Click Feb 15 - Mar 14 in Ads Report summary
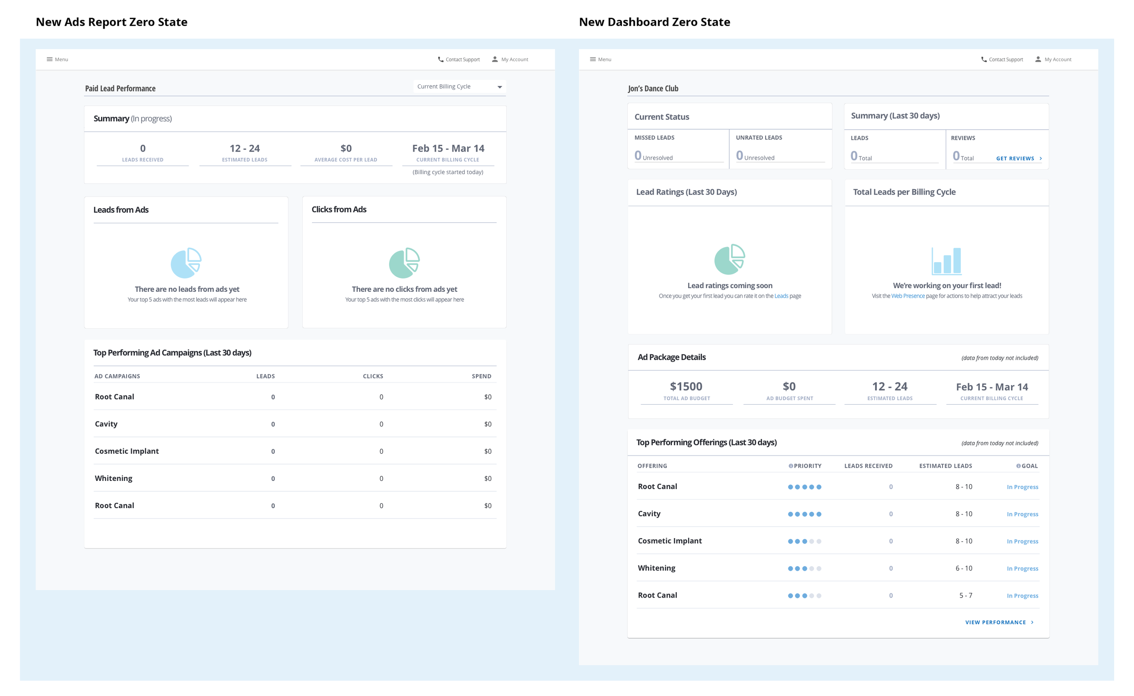 (448, 148)
